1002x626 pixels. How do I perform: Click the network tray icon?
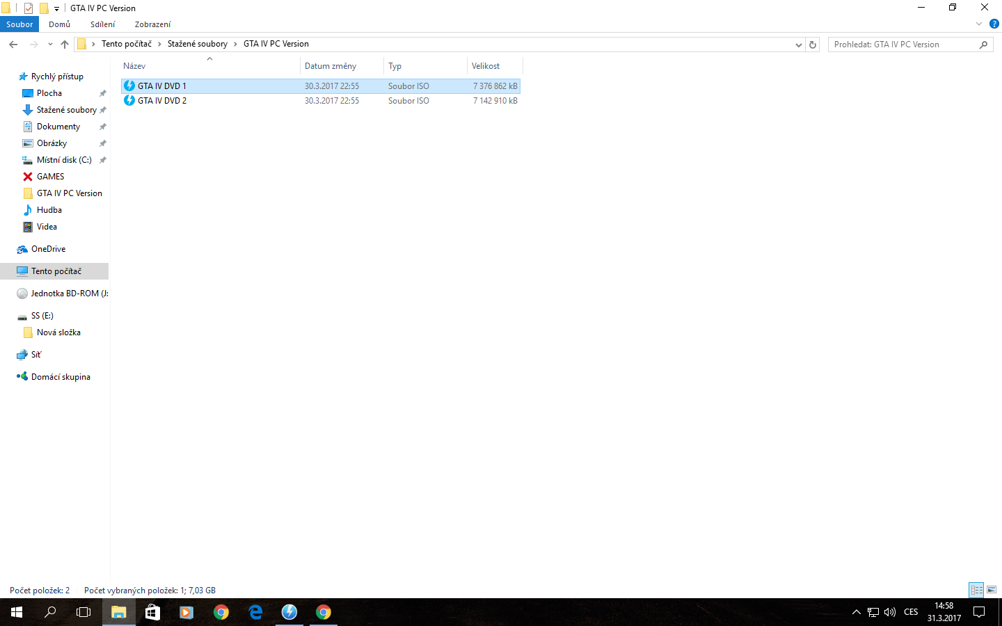(x=873, y=612)
